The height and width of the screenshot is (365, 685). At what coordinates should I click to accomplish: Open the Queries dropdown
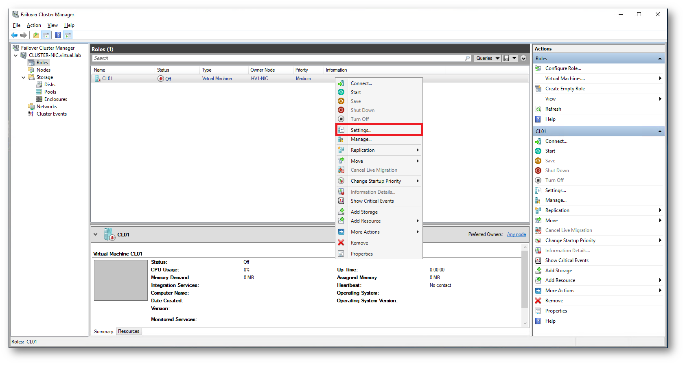(487, 58)
